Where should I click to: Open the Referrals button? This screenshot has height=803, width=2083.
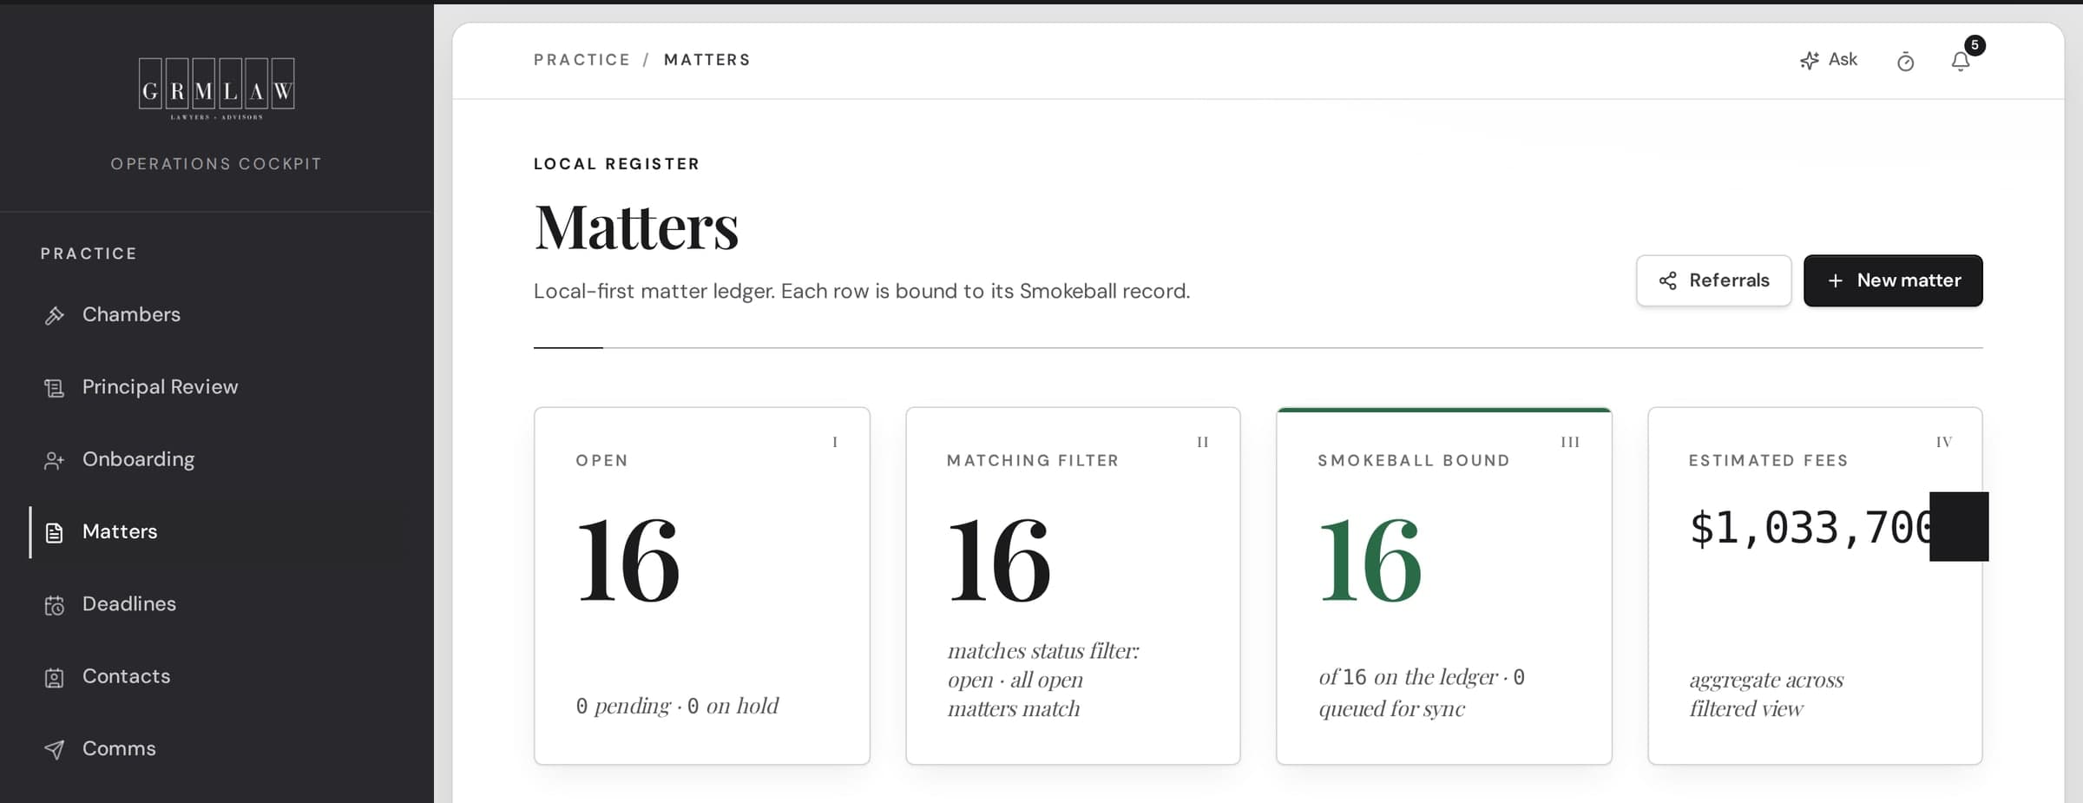[1713, 280]
